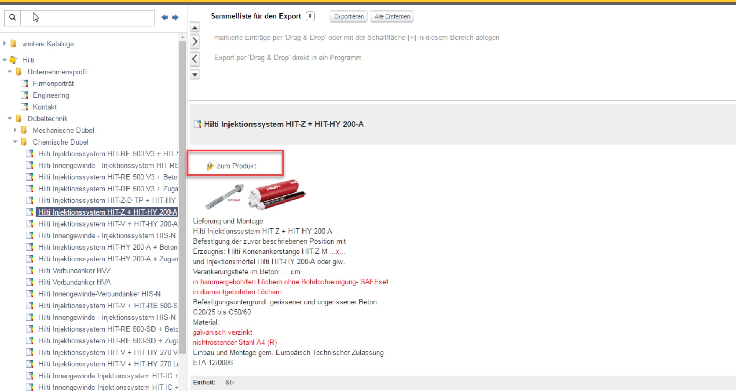The width and height of the screenshot is (736, 391).
Task: Select Hilti Verbundanker HVZ in tree
Action: [x=74, y=271]
